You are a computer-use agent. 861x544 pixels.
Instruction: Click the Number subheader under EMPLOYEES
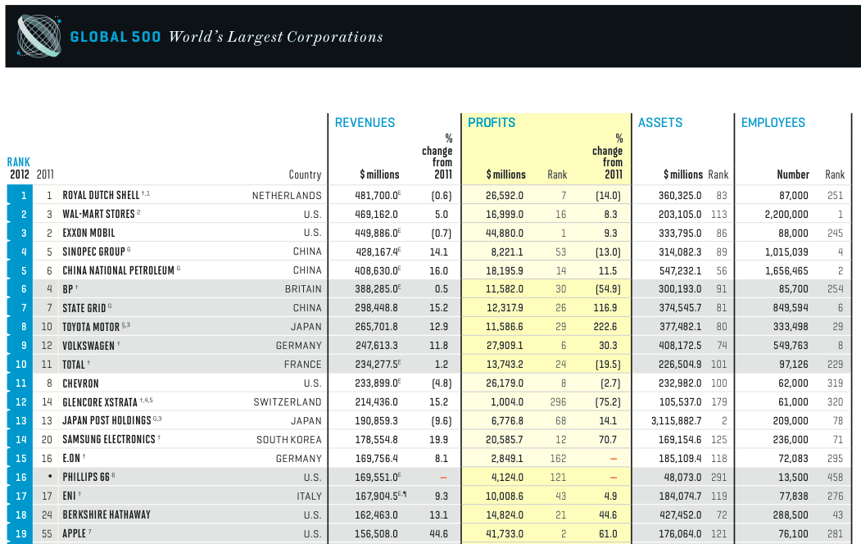(793, 175)
